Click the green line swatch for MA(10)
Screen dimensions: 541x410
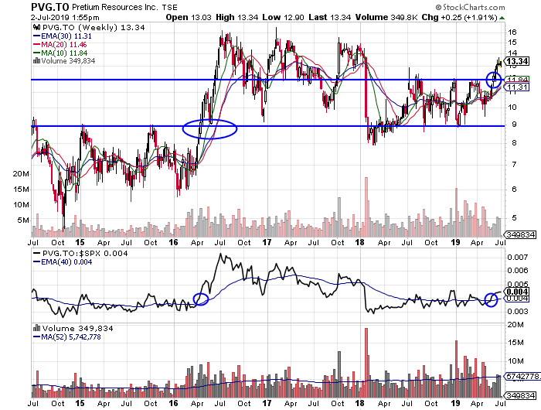pyautogui.click(x=36, y=53)
